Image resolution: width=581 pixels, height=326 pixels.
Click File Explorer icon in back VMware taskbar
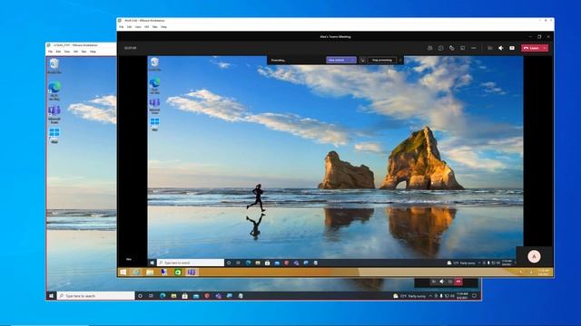pyautogui.click(x=173, y=296)
